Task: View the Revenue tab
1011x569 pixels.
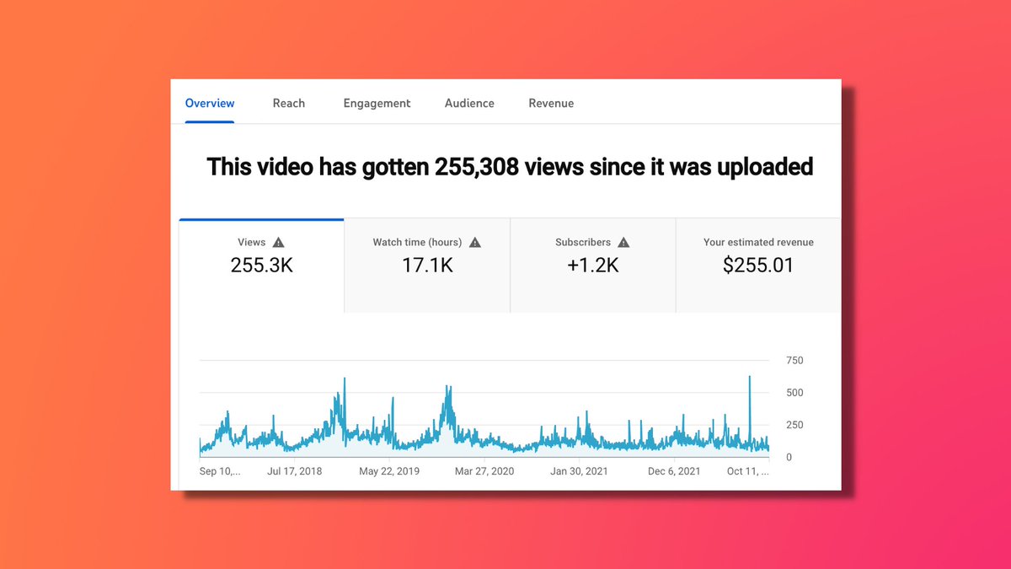Action: click(551, 103)
